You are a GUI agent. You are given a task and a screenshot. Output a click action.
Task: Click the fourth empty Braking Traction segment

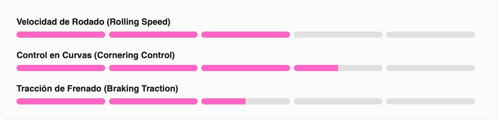[x=338, y=101]
